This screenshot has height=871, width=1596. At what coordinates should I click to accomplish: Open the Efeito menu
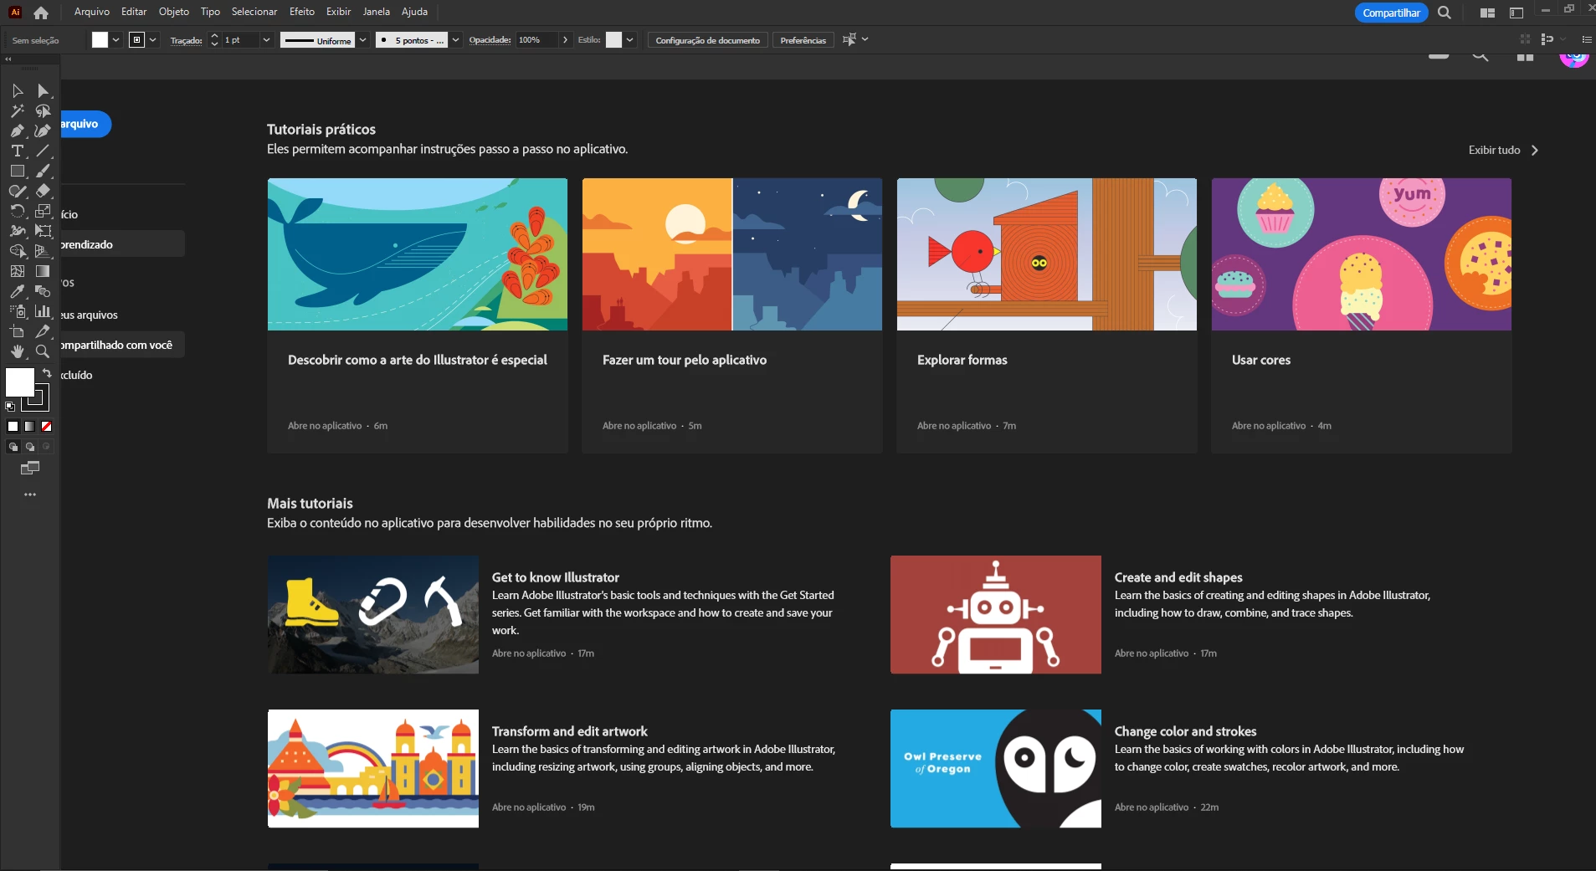click(302, 12)
